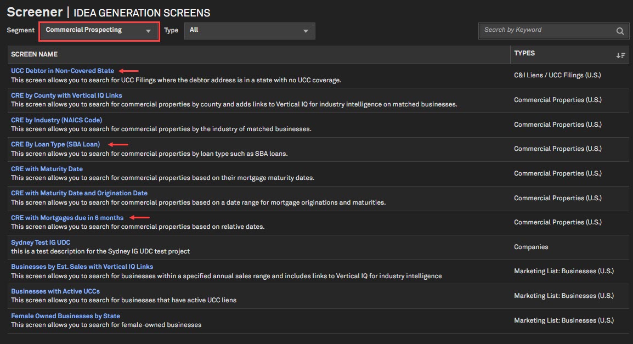
Task: Click the TYPES column header
Action: click(x=524, y=53)
